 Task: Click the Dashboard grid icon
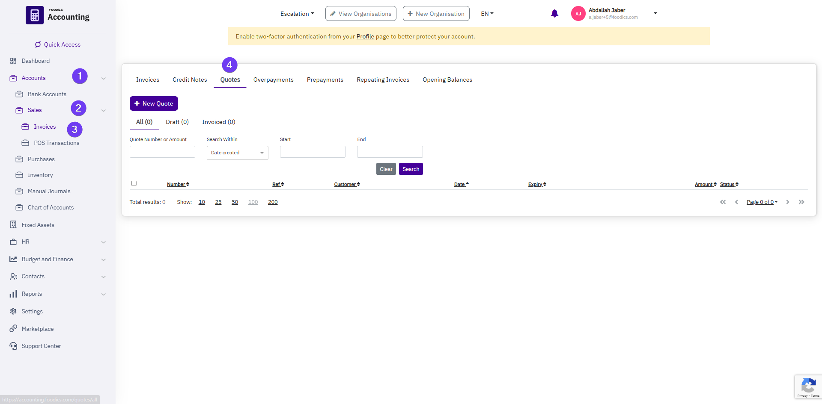[13, 61]
